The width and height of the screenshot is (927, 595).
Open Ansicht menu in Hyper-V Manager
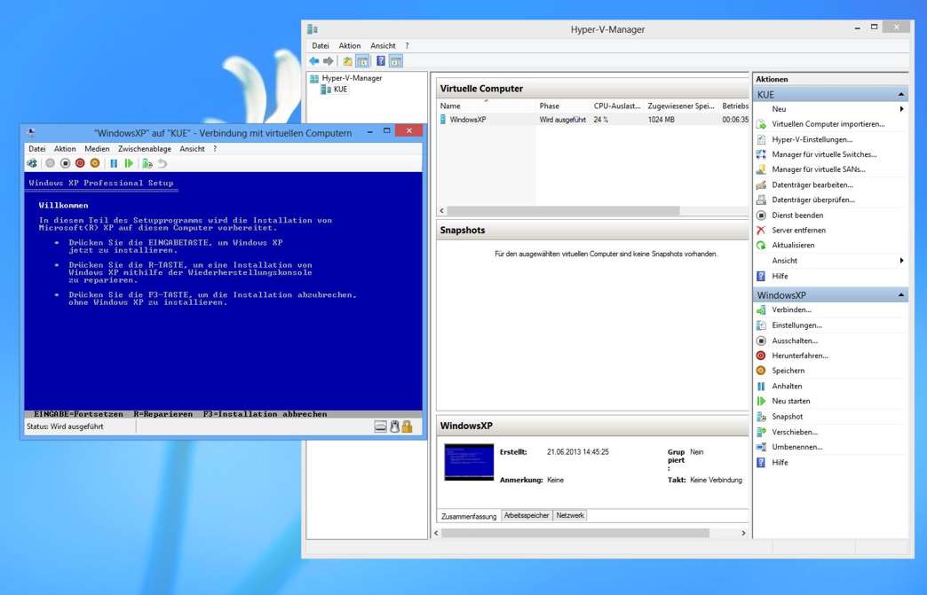pyautogui.click(x=383, y=45)
